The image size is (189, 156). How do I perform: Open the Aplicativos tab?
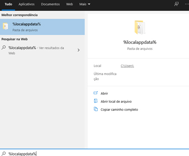click(27, 4)
